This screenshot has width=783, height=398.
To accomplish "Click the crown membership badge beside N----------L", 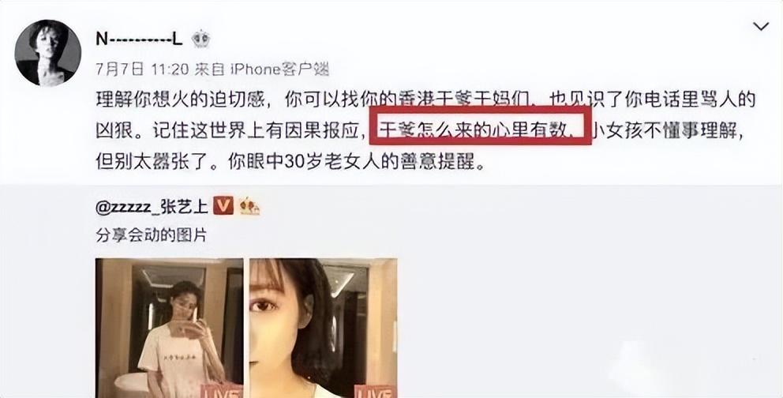I will pos(200,39).
